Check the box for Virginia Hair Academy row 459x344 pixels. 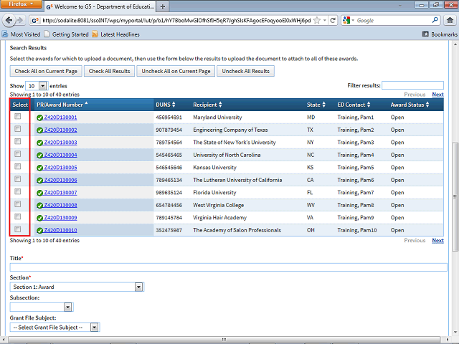[18, 216]
